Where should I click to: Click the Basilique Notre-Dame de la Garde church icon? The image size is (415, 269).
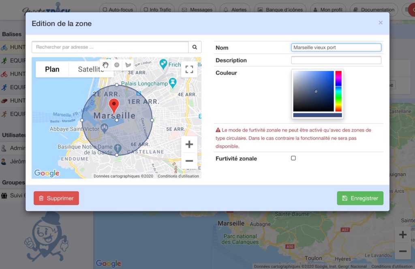(x=118, y=149)
